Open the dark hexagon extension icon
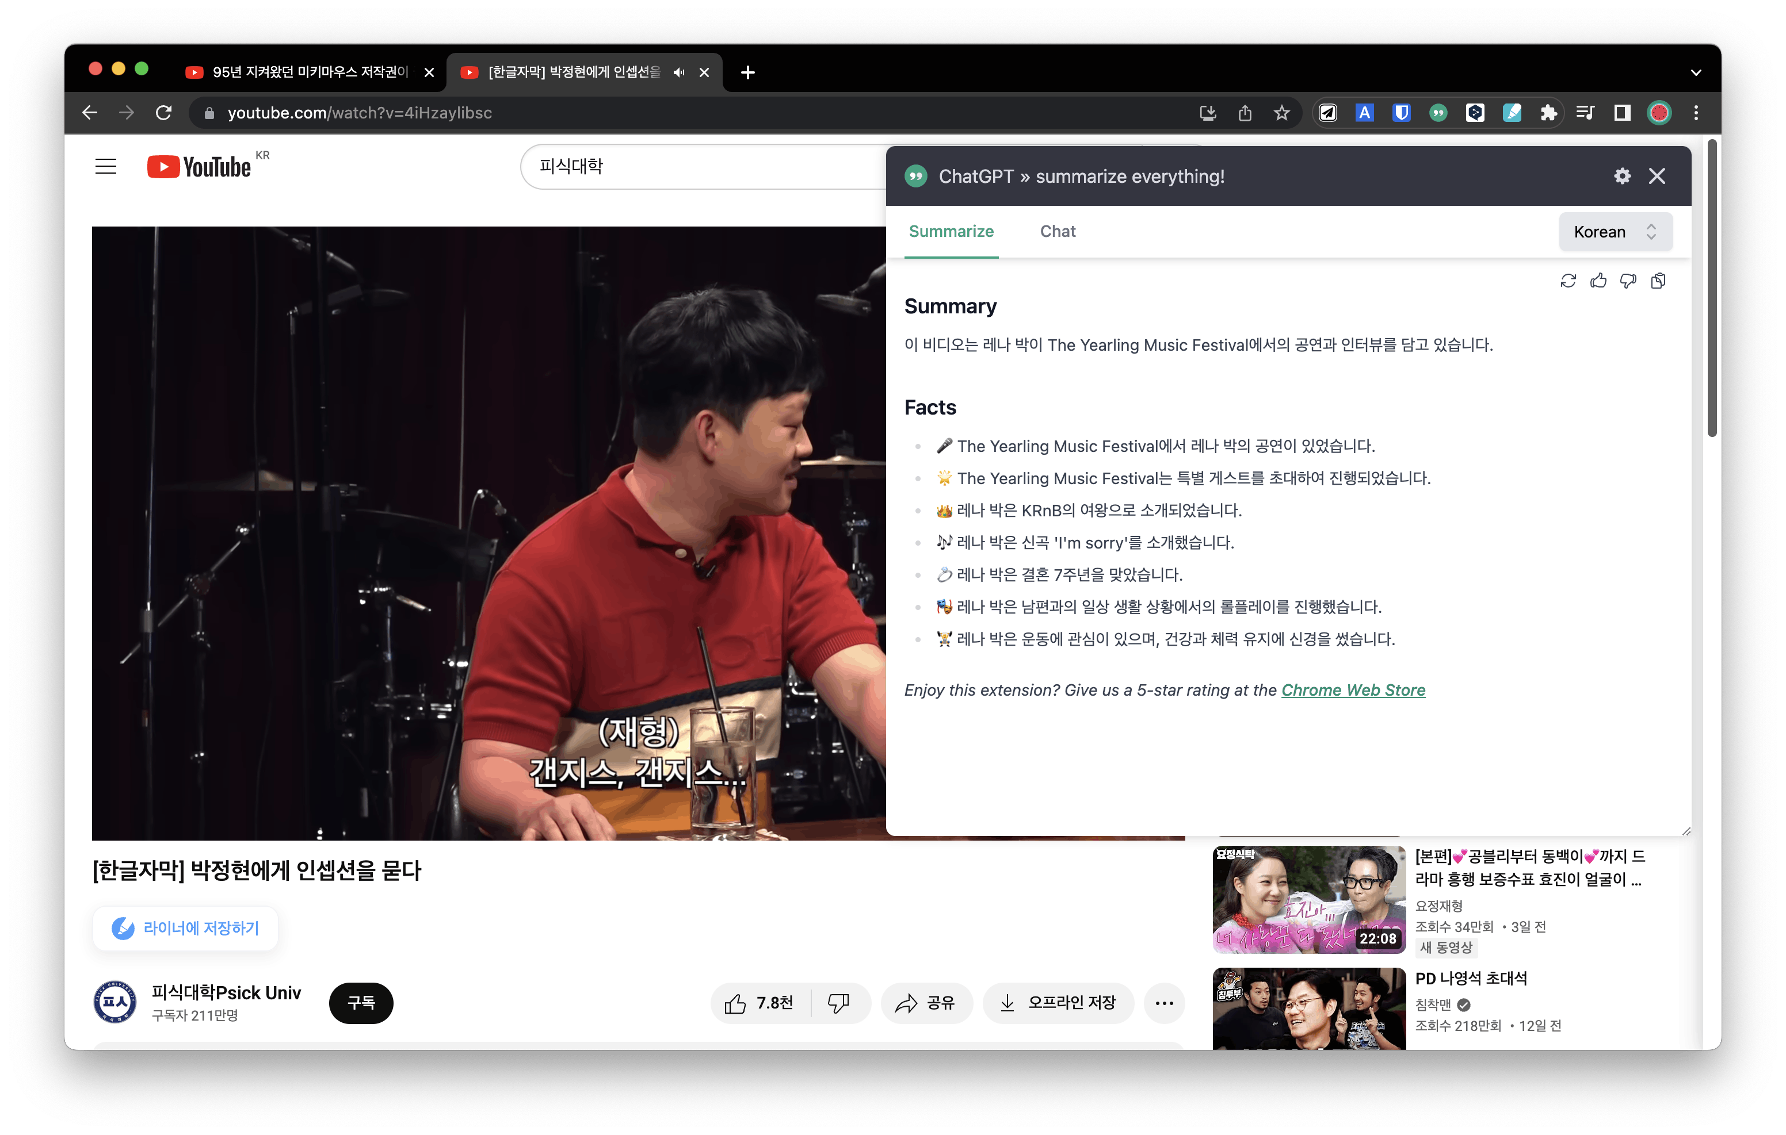The width and height of the screenshot is (1786, 1135). (x=1475, y=113)
